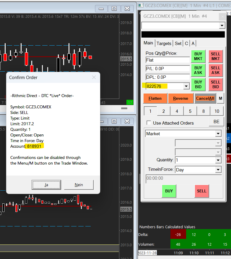This screenshot has width=231, height=259.
Task: Click BUY ASK button
Action: pos(198,70)
